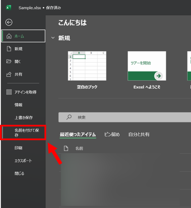Click the こんにちは heading
191x208 pixels.
(73, 23)
